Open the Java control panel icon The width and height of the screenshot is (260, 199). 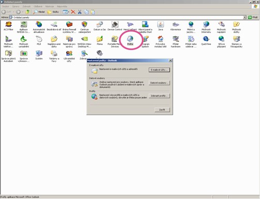point(160,25)
